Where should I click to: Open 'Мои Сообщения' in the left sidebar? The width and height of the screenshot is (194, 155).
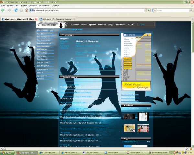click(43, 46)
